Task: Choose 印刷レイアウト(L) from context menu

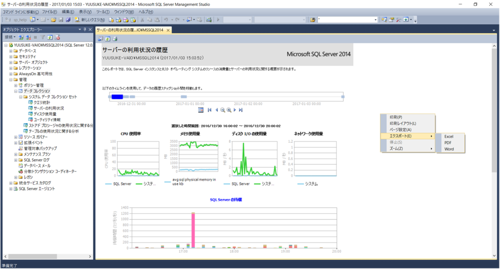Action: coord(408,123)
